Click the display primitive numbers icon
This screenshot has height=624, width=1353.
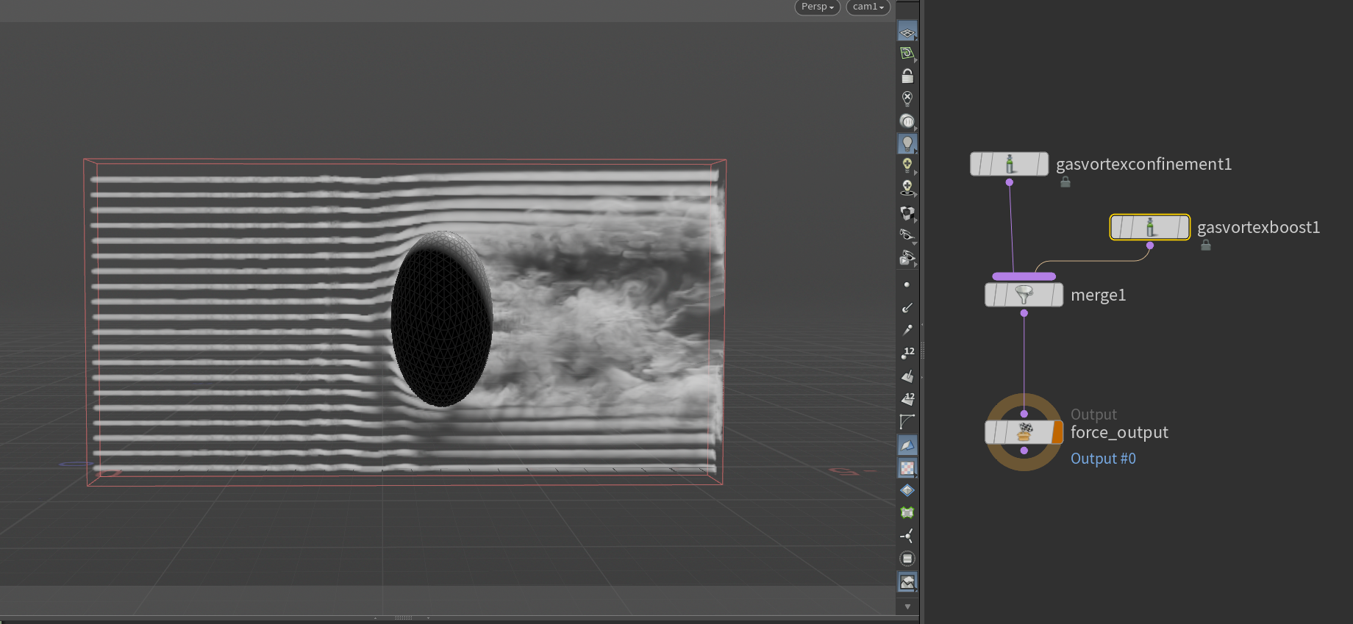[907, 399]
